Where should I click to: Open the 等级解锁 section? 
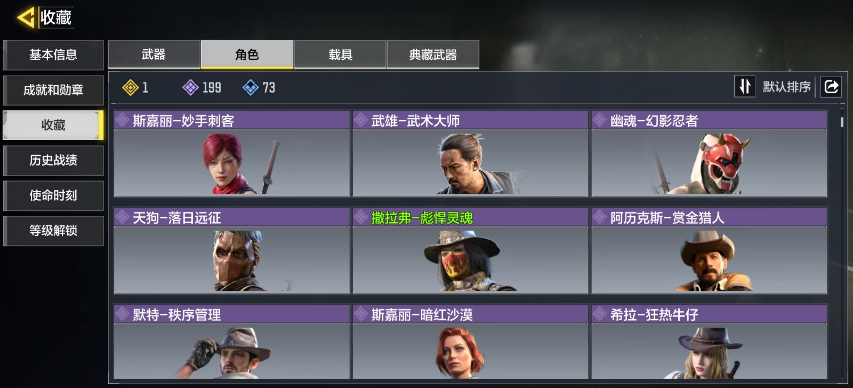pyautogui.click(x=53, y=231)
